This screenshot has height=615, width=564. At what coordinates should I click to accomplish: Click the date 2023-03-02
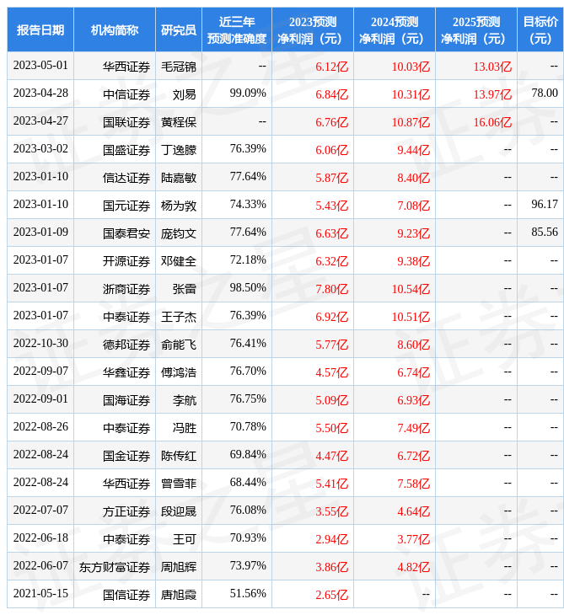[x=40, y=148]
